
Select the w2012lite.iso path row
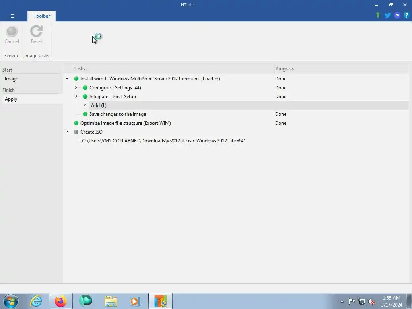[x=236, y=141]
